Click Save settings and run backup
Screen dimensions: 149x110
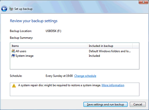(105, 104)
